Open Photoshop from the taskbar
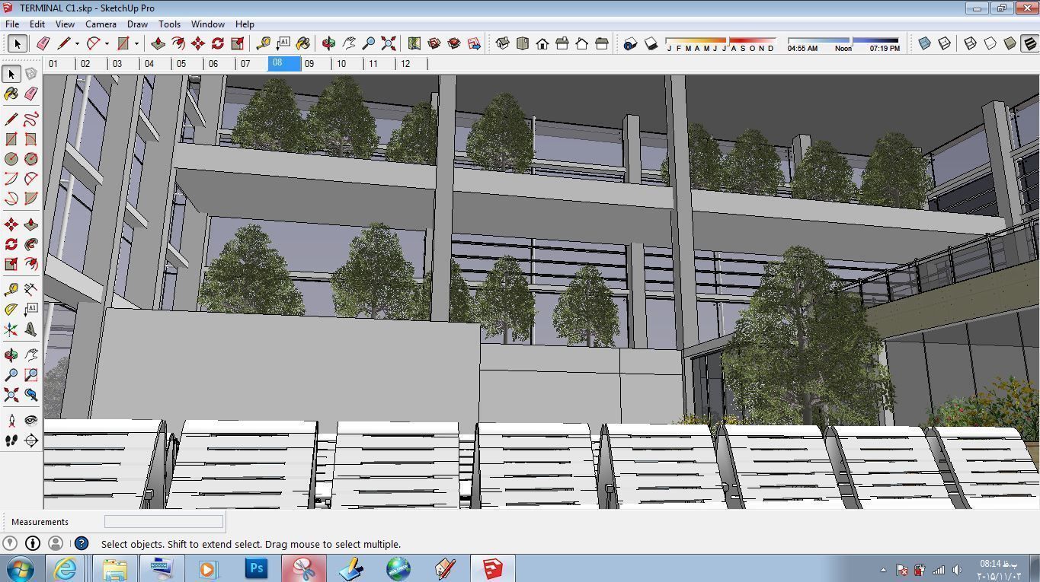 pos(257,568)
